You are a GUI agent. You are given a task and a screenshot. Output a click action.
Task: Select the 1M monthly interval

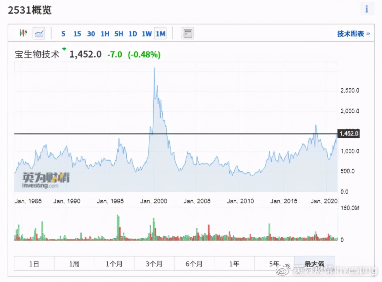160,34
